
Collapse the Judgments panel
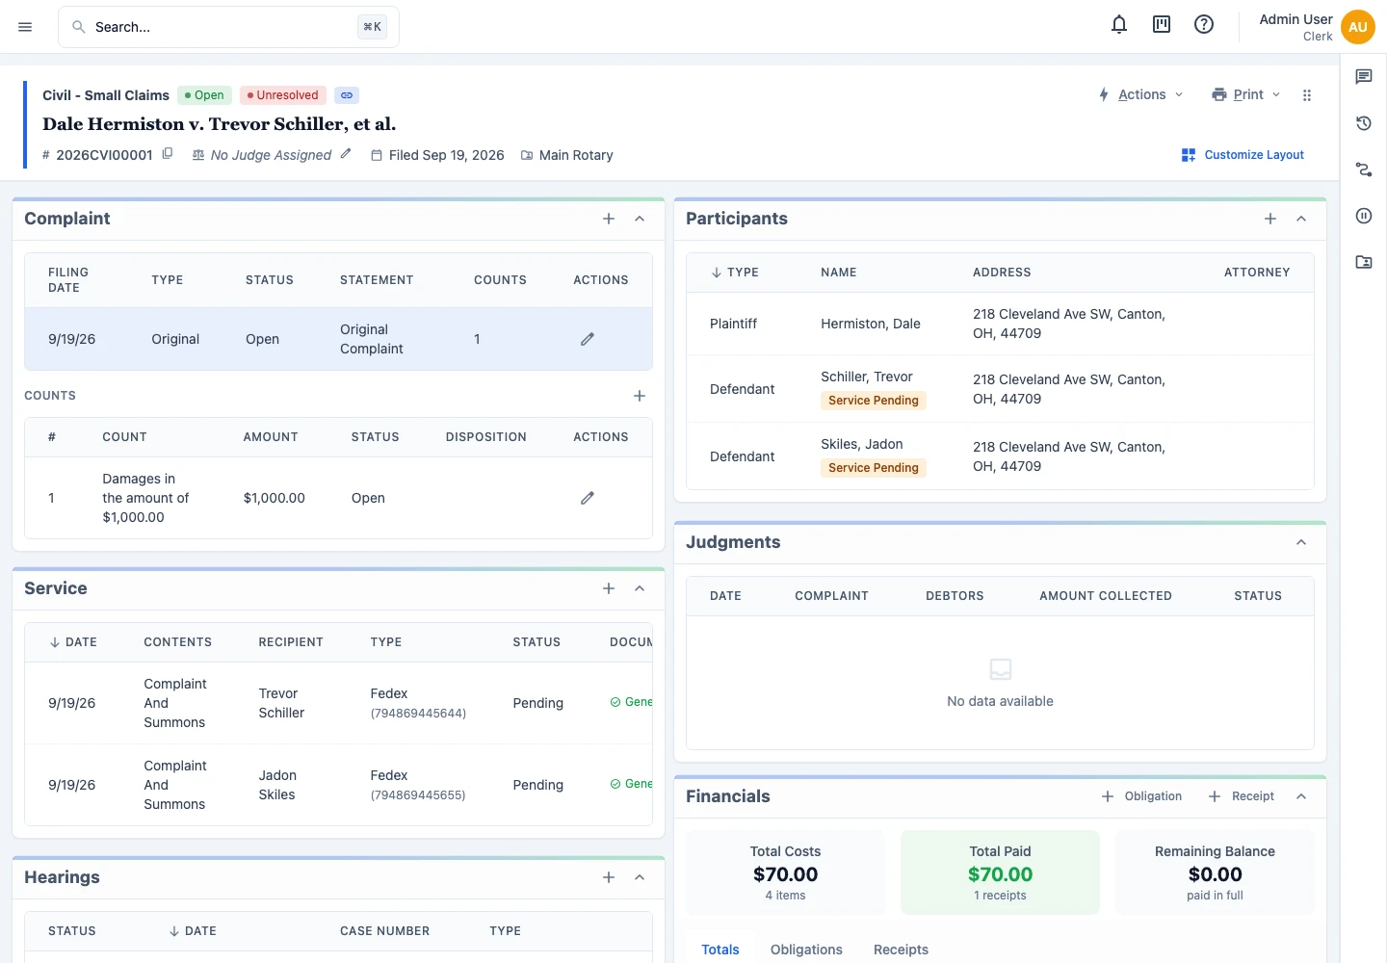pos(1301,542)
